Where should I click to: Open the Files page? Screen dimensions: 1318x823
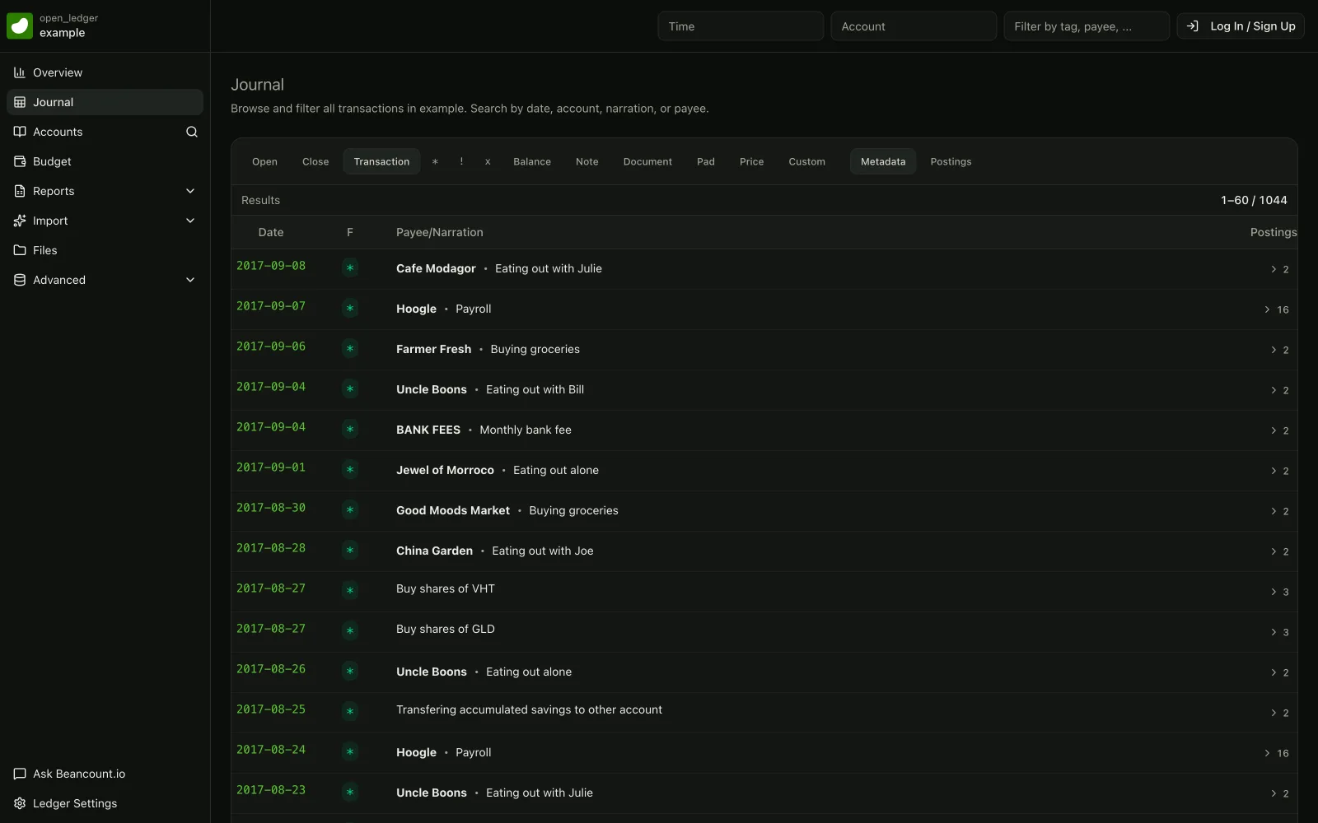pos(105,250)
